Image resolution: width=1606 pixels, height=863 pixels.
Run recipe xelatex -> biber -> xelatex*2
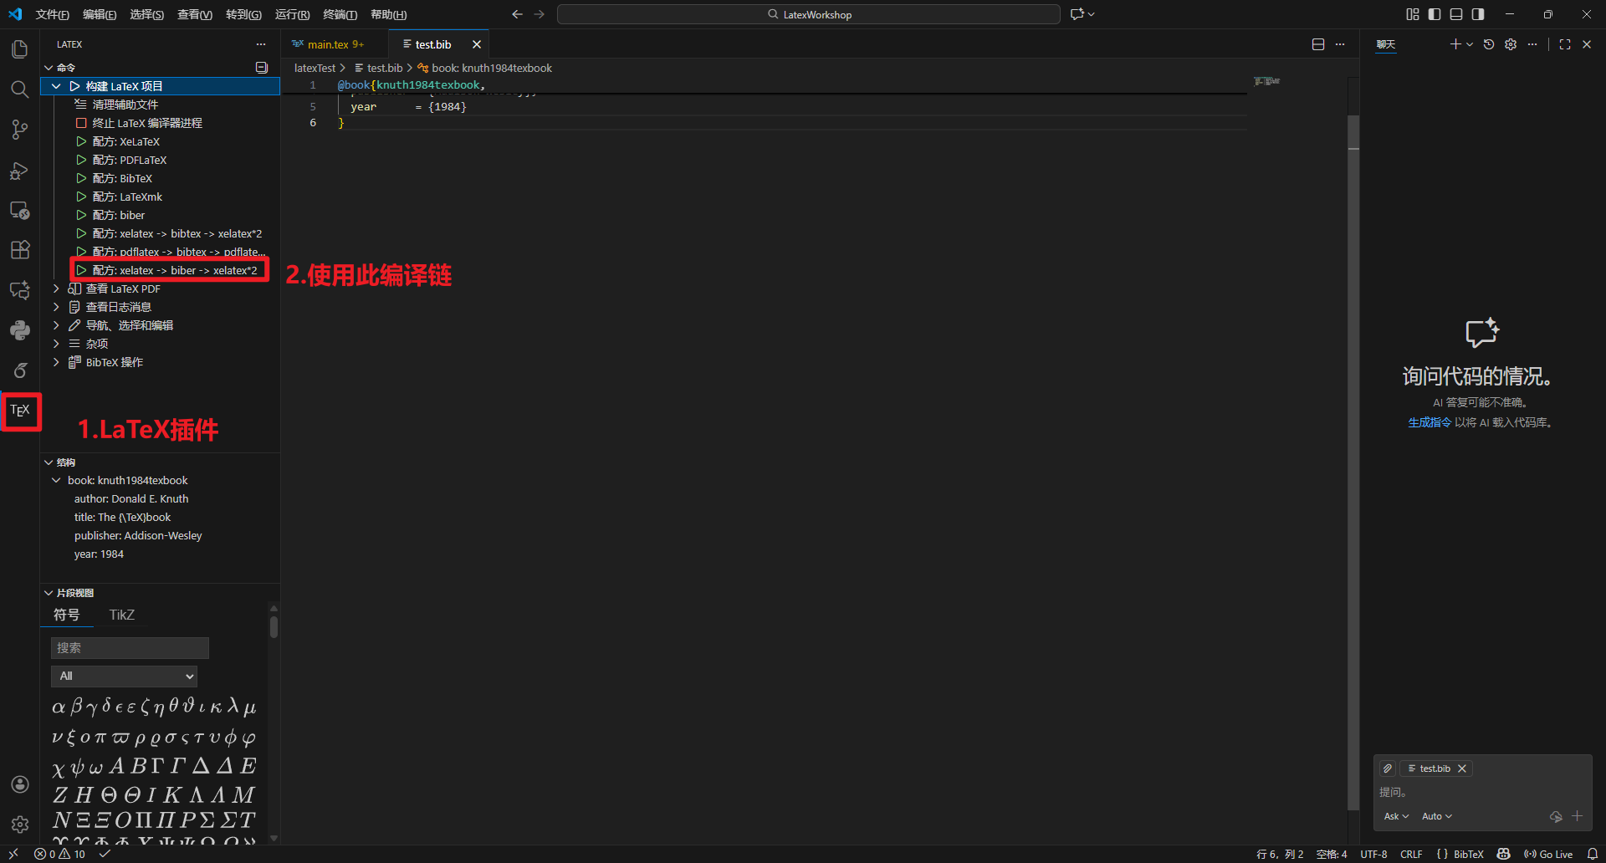[174, 270]
